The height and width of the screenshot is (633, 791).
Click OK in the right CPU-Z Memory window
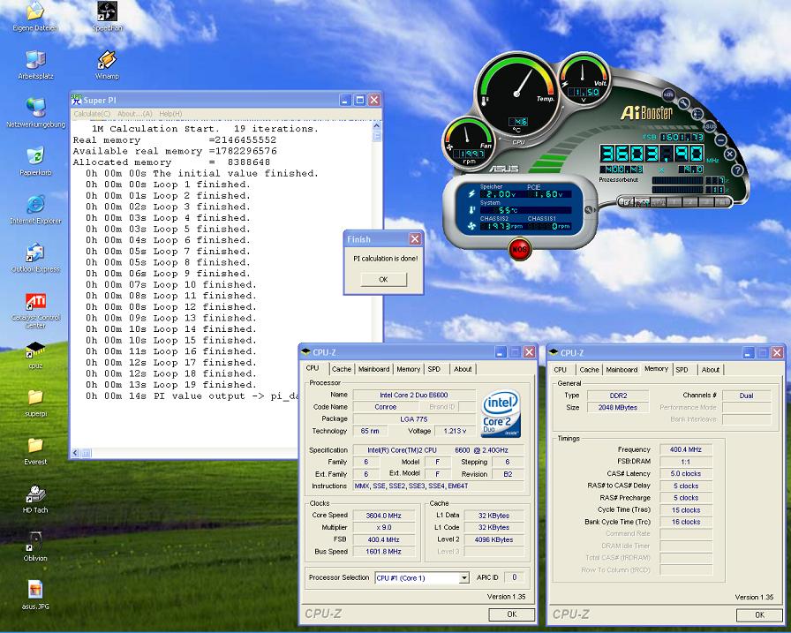pyautogui.click(x=759, y=614)
